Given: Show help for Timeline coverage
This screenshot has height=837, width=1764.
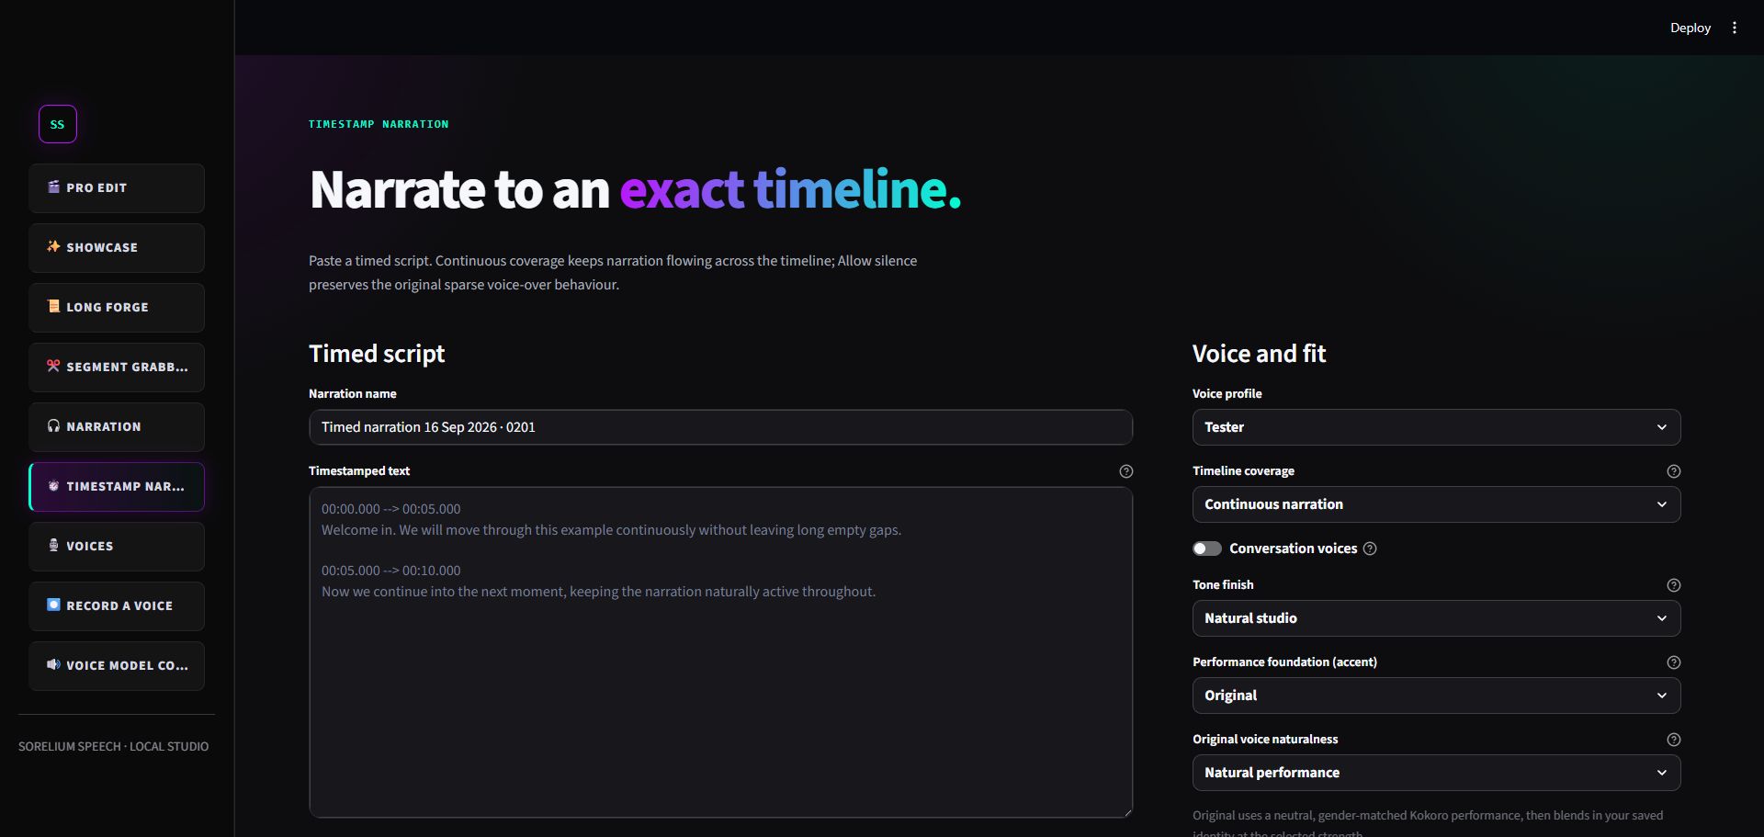Looking at the screenshot, I should (x=1673, y=471).
